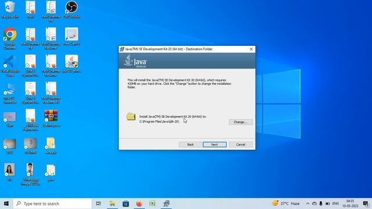
Task: Select Unit 4 Python PDF file
Action: click(x=30, y=93)
